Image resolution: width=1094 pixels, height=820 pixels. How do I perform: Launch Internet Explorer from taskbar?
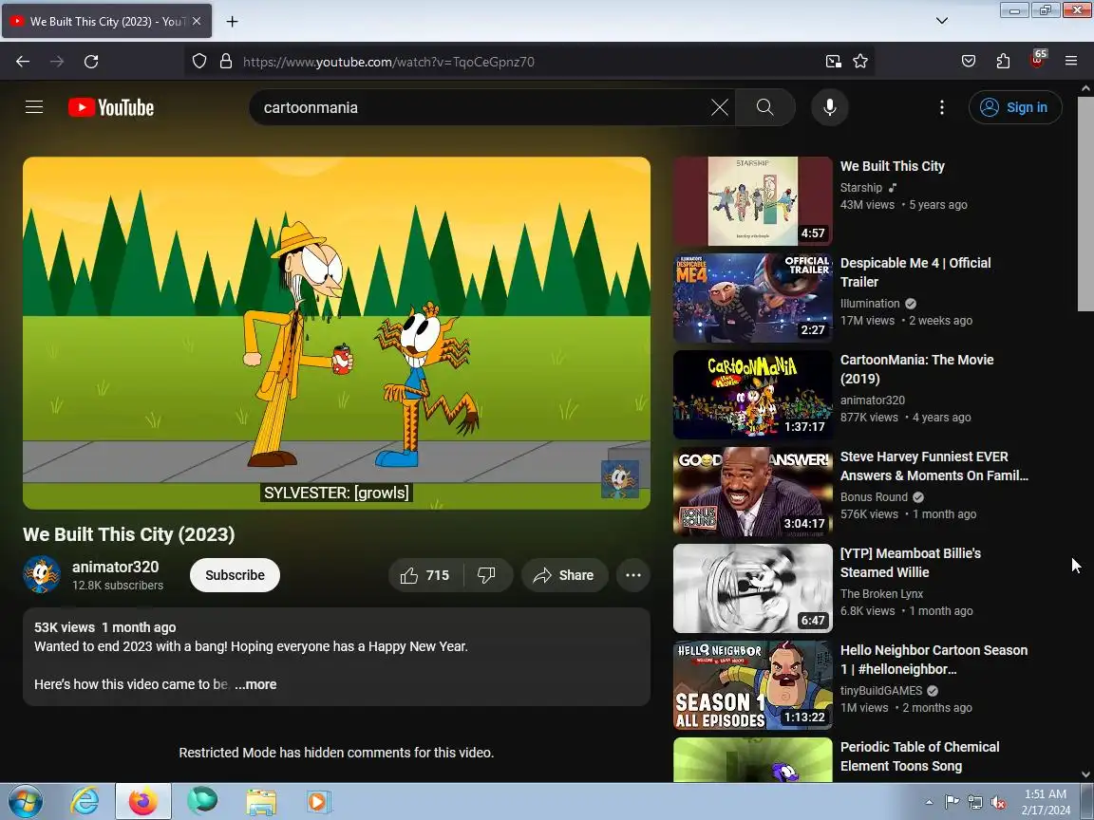pyautogui.click(x=85, y=801)
